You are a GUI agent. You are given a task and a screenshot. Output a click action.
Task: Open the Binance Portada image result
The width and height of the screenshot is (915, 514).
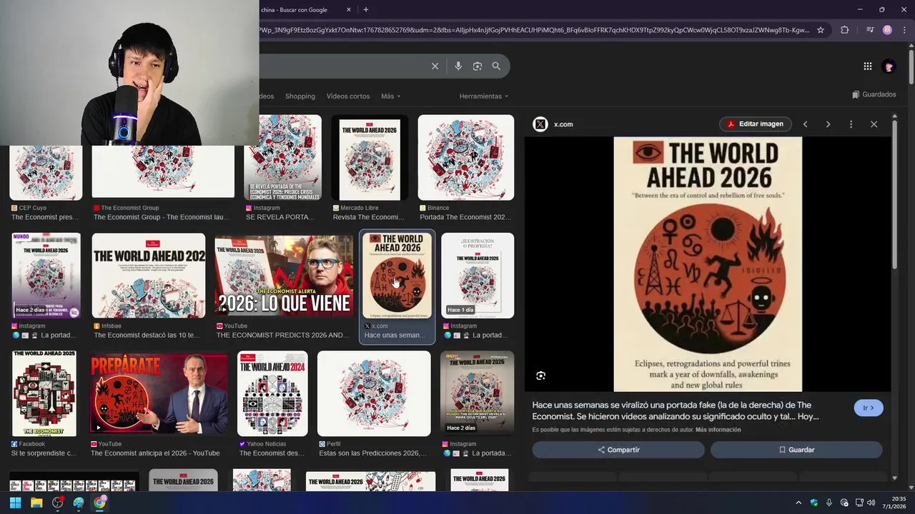coord(466,157)
